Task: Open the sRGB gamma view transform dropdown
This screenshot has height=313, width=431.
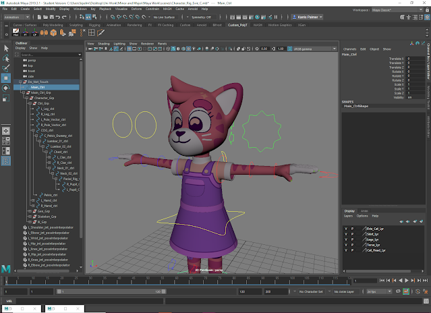Action: coord(315,49)
